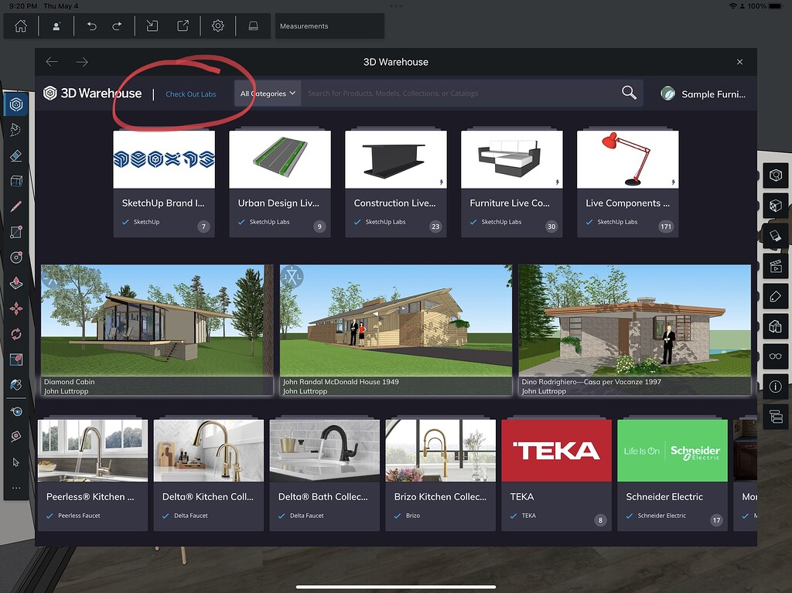Image resolution: width=792 pixels, height=593 pixels.
Task: Toggle the augmented reality view with the glasses icon
Action: 775,356
